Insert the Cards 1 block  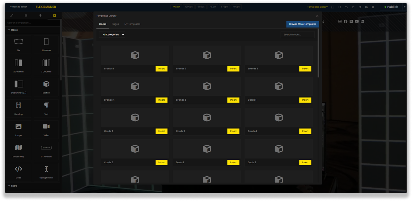[305, 100]
